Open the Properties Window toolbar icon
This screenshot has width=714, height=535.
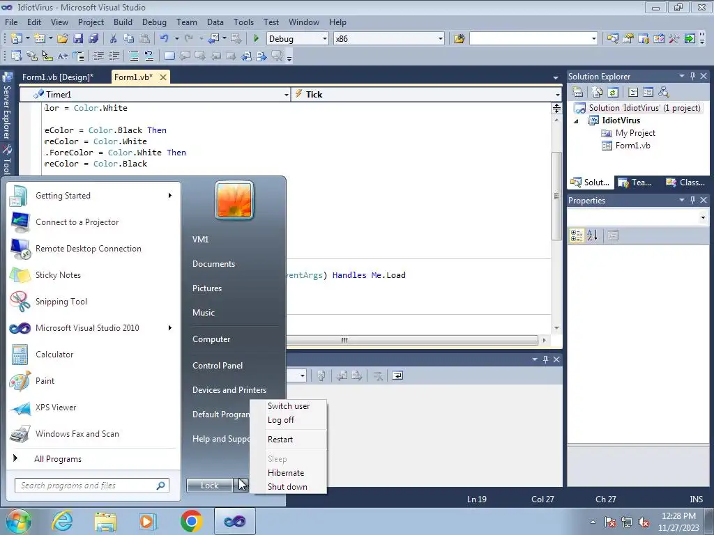pos(628,39)
